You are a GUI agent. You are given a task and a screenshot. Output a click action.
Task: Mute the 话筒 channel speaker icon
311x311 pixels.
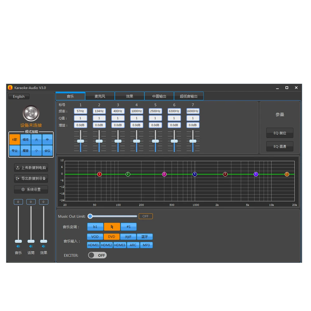tap(31, 246)
